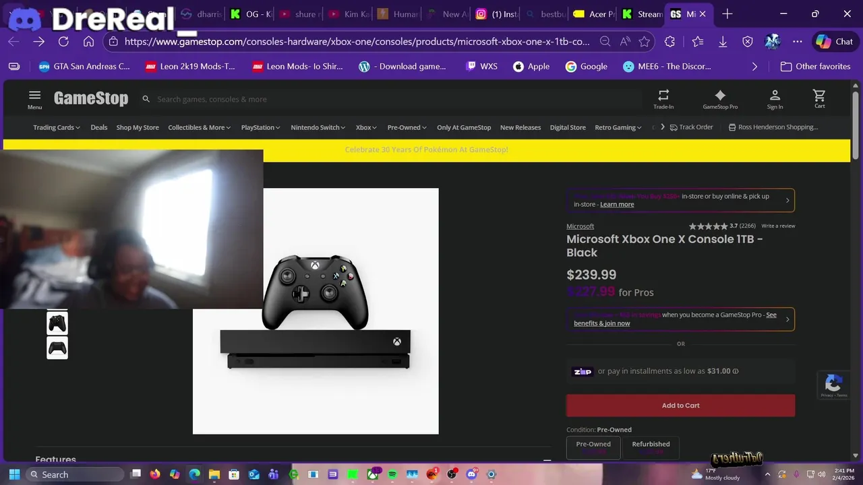Go to browser home page

(88, 42)
